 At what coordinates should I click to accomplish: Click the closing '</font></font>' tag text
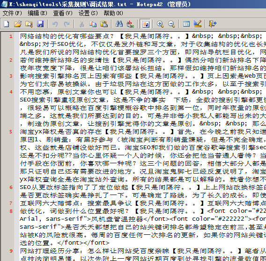tap(83, 243)
